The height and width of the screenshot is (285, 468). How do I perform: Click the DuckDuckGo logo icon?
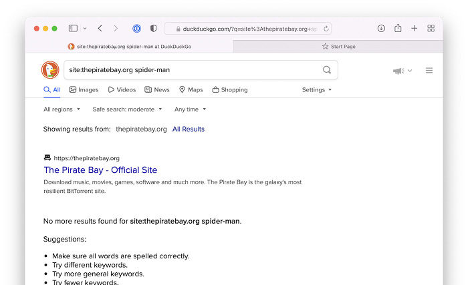[x=50, y=70]
